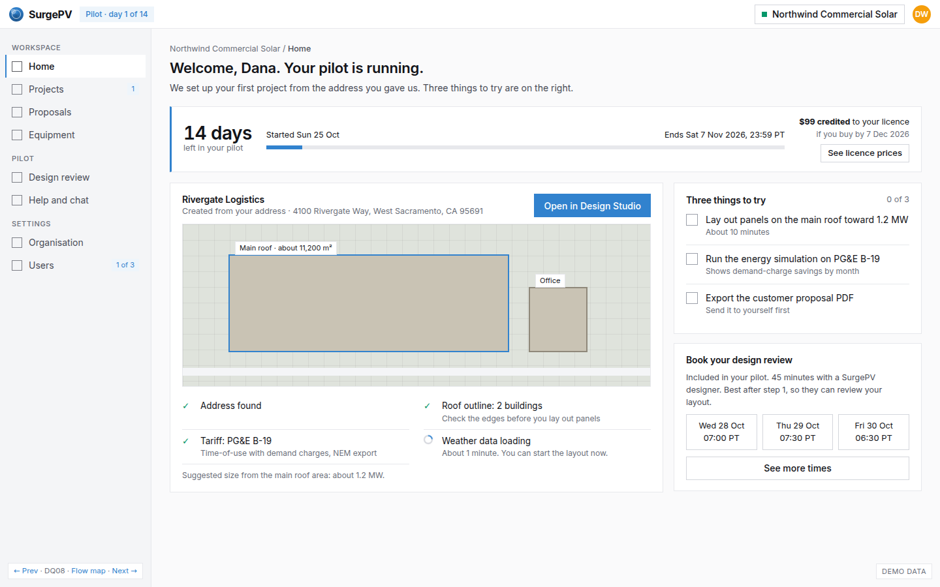This screenshot has height=587, width=940.
Task: Click the SurgePV globe logo
Action: click(x=16, y=14)
